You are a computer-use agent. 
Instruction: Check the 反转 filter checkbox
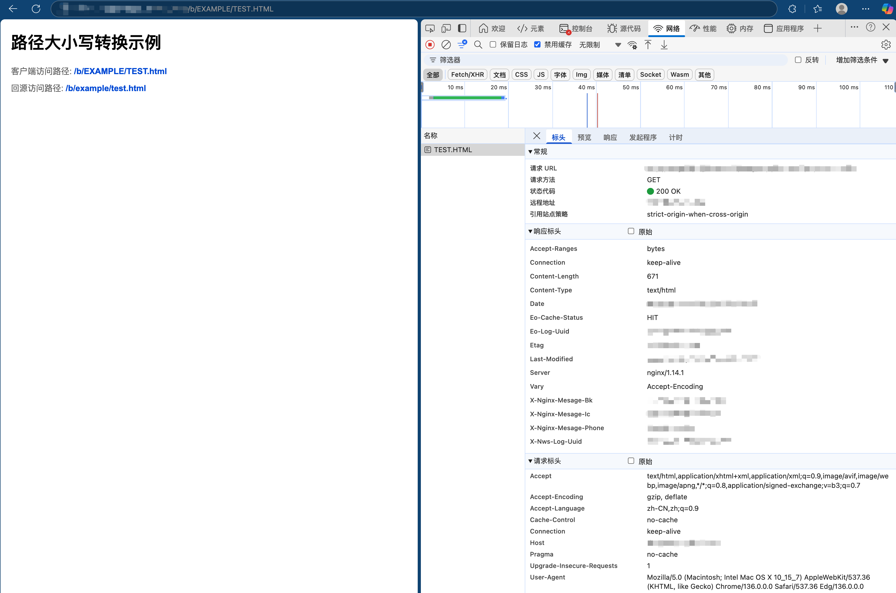(798, 60)
